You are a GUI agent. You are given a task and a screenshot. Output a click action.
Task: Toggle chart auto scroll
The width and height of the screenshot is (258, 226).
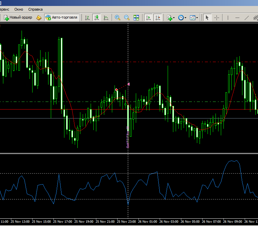148,18
